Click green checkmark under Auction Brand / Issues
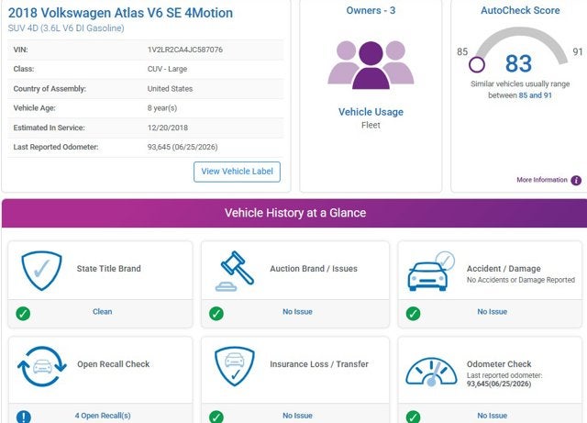The height and width of the screenshot is (423, 587). (x=216, y=313)
